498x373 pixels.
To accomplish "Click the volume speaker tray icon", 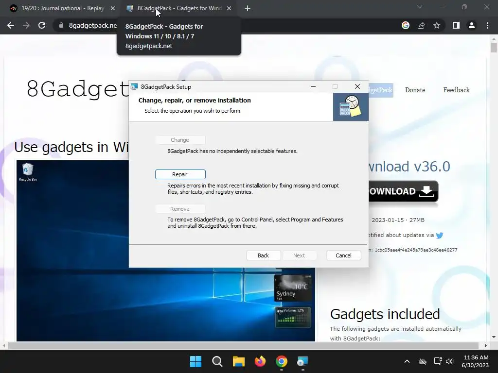I will coord(449,361).
